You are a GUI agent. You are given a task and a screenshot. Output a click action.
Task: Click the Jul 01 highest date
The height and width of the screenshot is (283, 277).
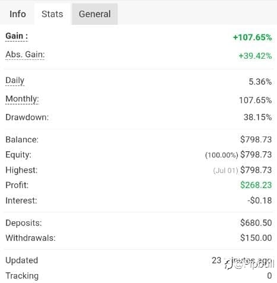coord(225,170)
